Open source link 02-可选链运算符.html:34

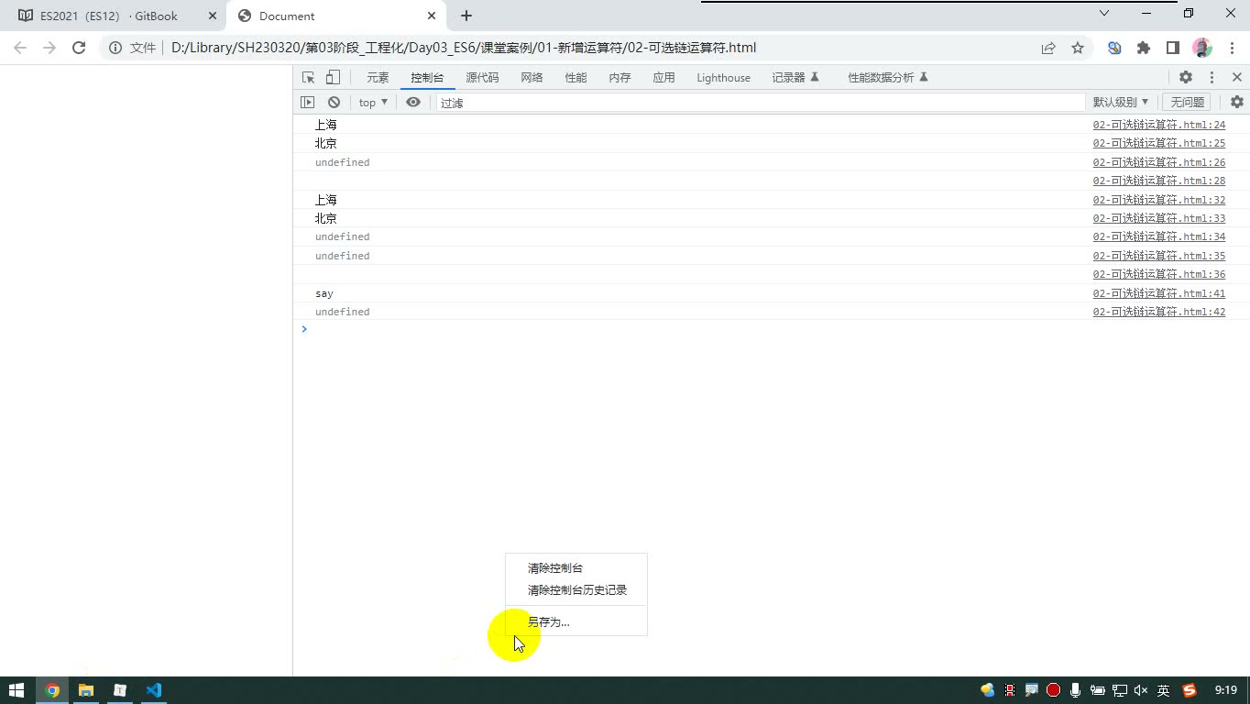(x=1158, y=236)
